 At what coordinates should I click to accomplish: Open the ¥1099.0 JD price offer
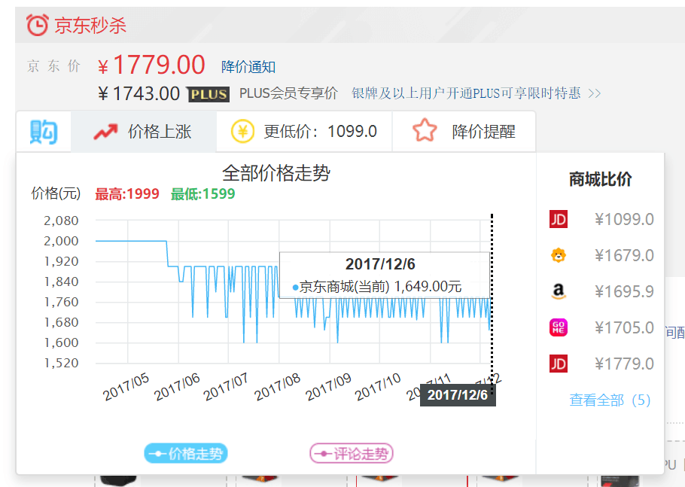pyautogui.click(x=624, y=219)
